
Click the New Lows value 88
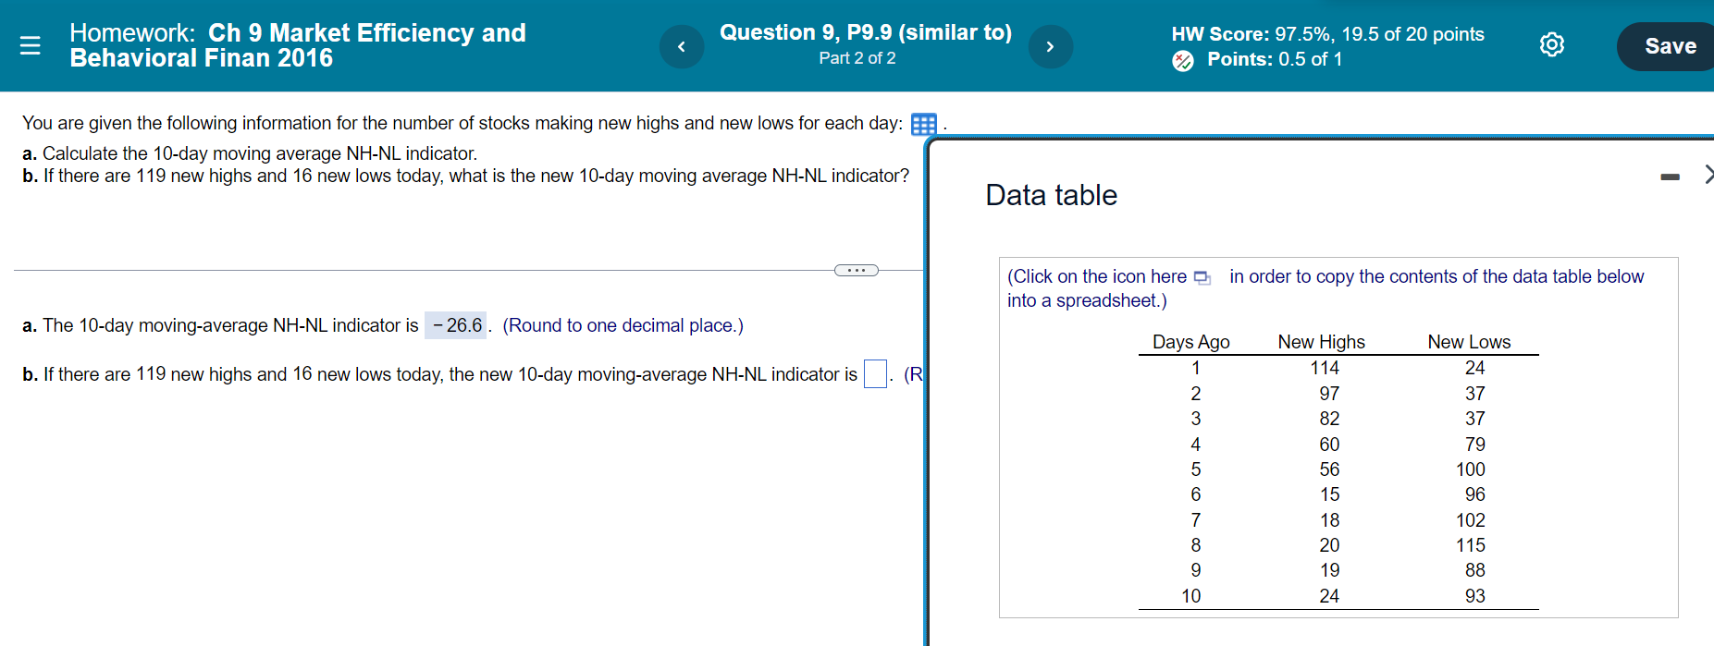(x=1475, y=570)
